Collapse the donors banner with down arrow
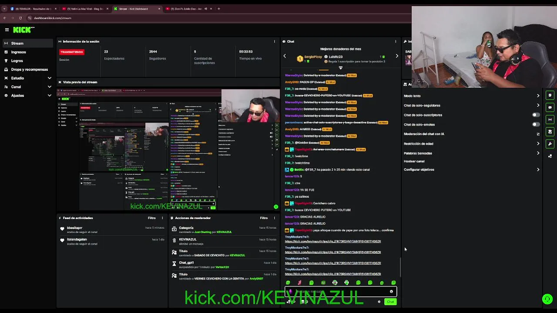The image size is (557, 313). [341, 67]
